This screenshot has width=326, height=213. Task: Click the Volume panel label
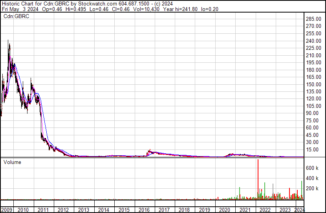(x=12, y=162)
